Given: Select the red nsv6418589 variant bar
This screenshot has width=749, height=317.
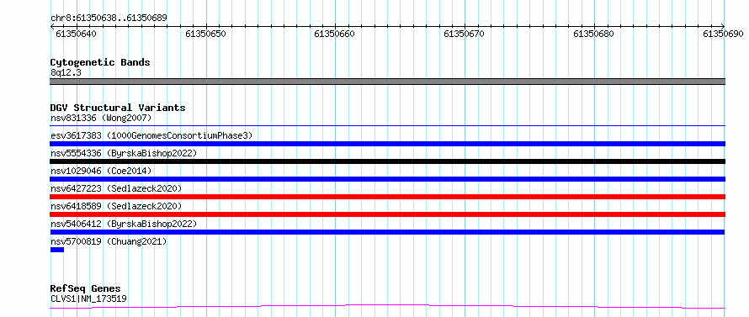Looking at the screenshot, I should tap(387, 214).
